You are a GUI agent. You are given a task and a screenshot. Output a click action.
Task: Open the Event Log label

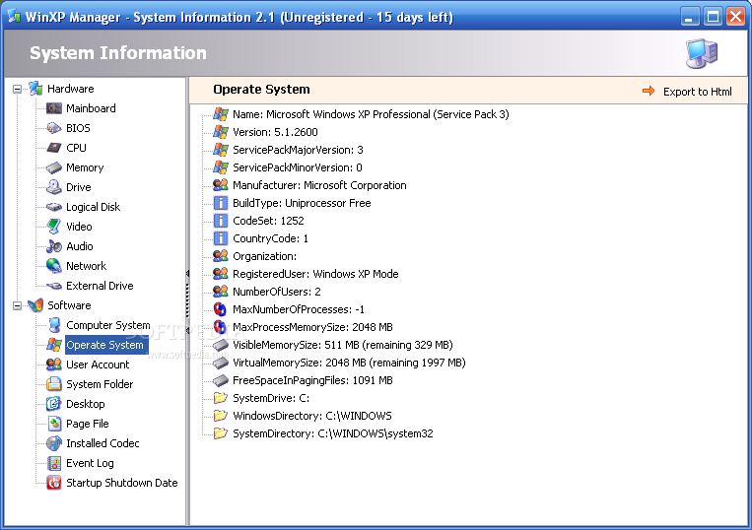[90, 463]
